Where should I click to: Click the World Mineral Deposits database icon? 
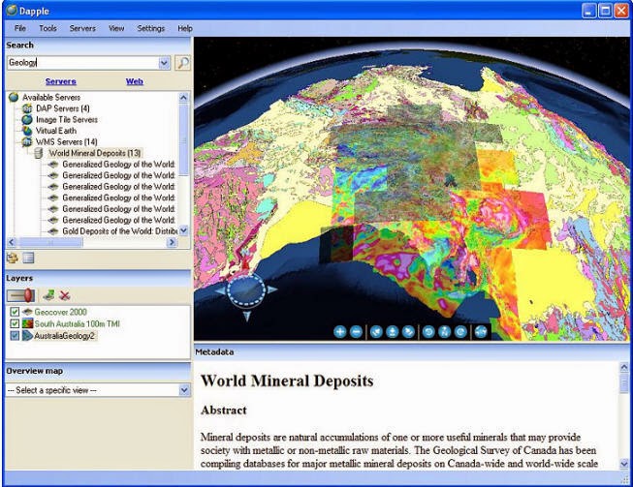pyautogui.click(x=39, y=153)
